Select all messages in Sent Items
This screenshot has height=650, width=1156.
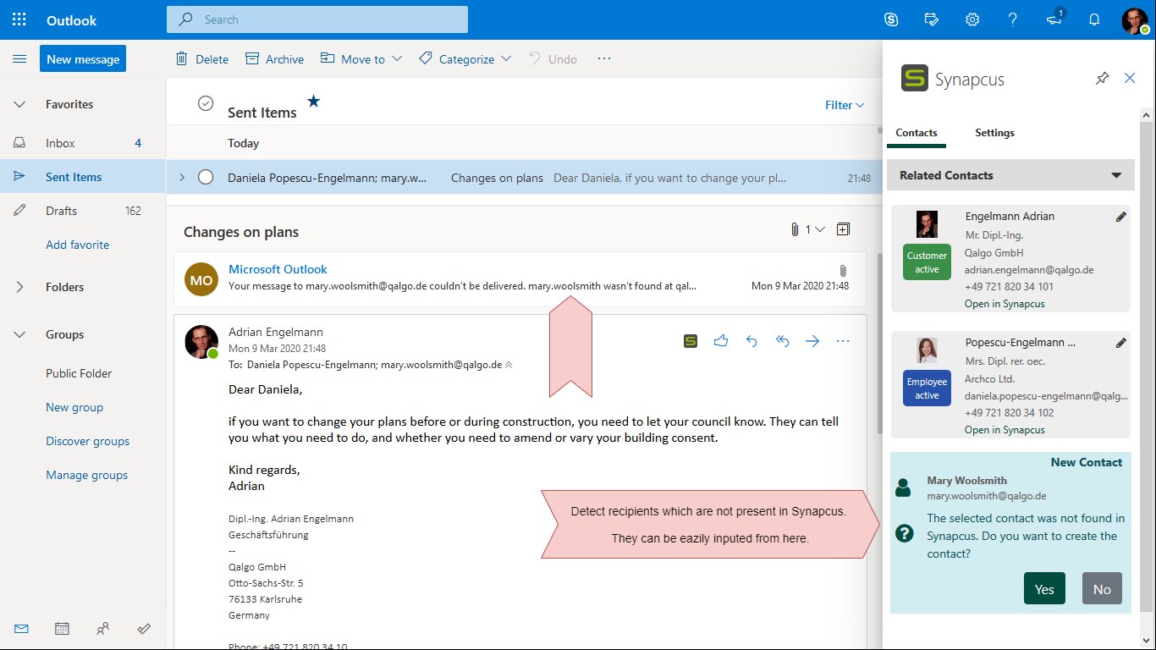tap(205, 103)
